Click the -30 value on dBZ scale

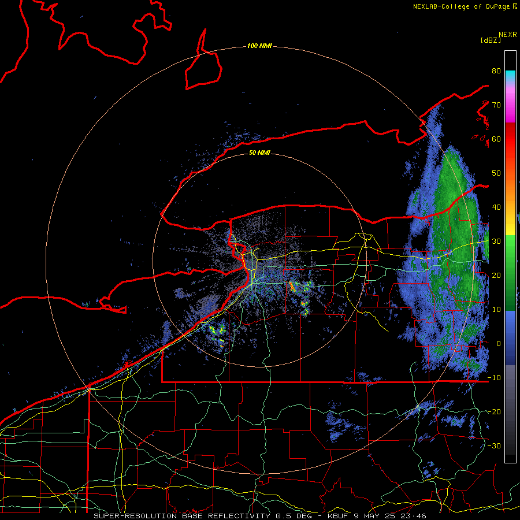pyautogui.click(x=494, y=446)
